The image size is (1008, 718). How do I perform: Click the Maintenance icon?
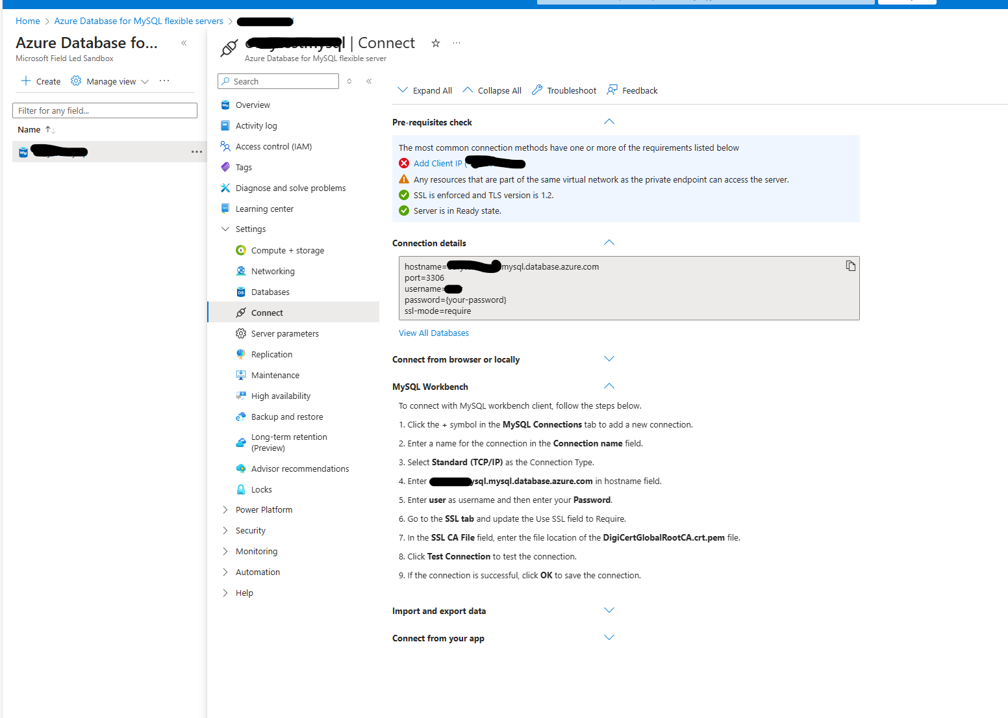[x=241, y=376]
